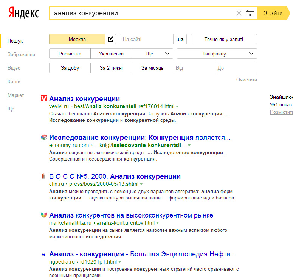Image resolution: width=293 pixels, height=279 pixels.
Task: Click vevivi.ru red V favicon
Action: [44, 98]
